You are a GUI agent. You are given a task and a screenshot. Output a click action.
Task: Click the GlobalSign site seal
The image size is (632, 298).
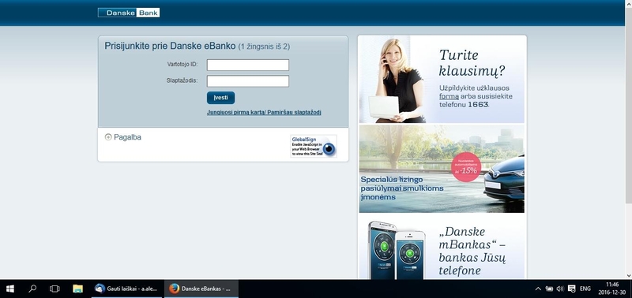[314, 146]
